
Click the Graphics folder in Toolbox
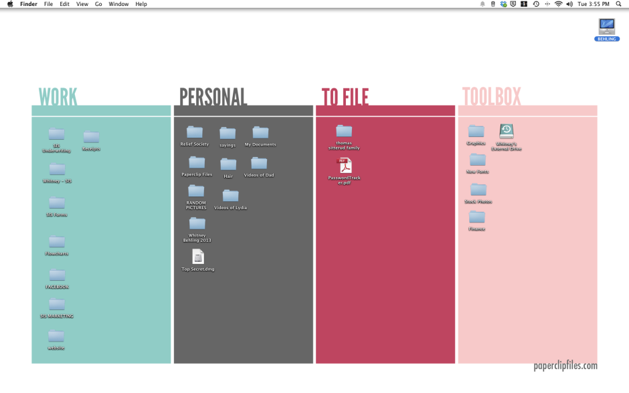[476, 131]
